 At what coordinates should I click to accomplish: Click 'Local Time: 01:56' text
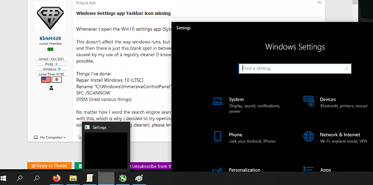[x=51, y=74]
